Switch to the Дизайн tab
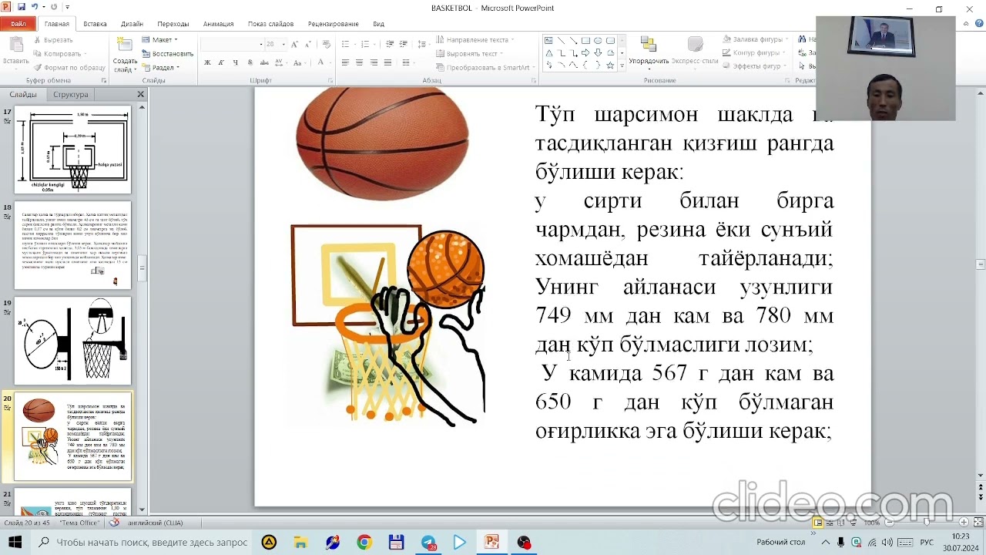Image resolution: width=986 pixels, height=555 pixels. pos(132,24)
